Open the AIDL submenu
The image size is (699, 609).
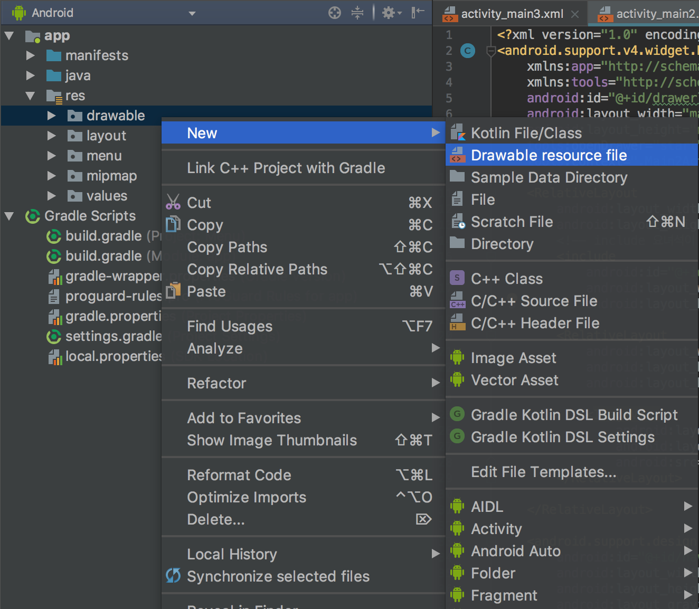(x=572, y=507)
